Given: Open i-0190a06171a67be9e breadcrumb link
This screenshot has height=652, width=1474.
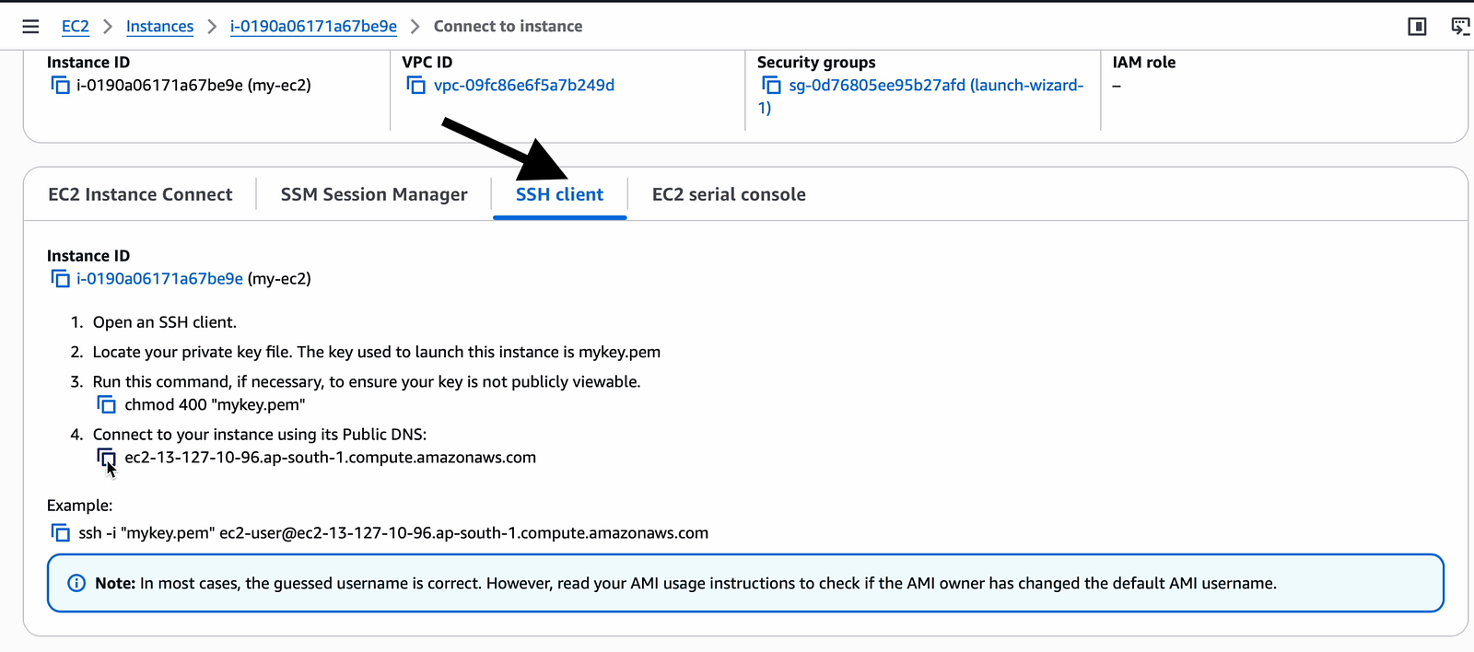Looking at the screenshot, I should tap(313, 27).
